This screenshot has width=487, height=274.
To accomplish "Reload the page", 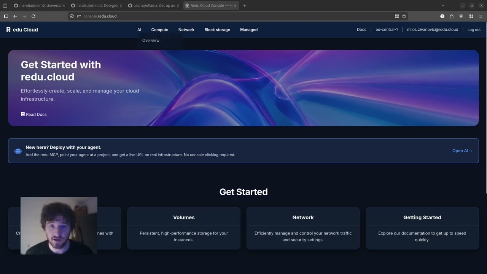I will (x=33, y=16).
